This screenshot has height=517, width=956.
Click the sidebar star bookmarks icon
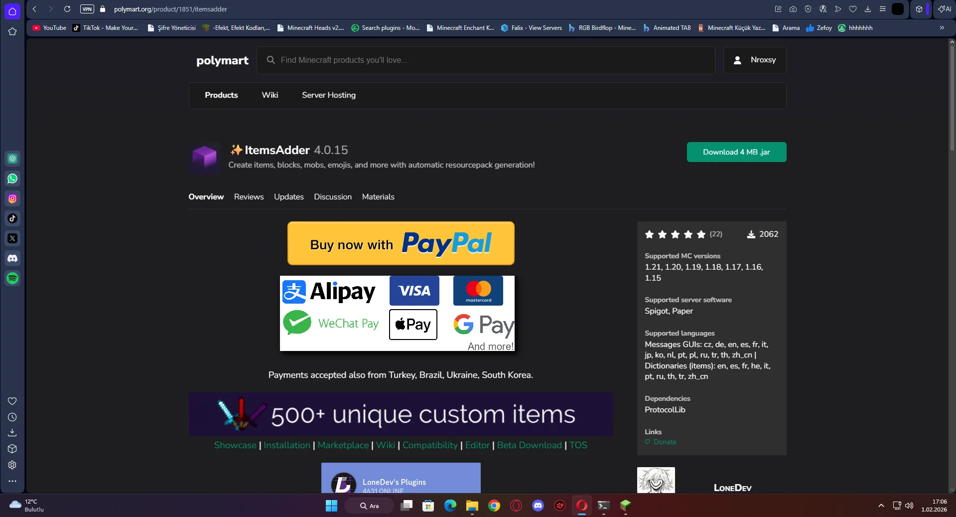coord(12,31)
